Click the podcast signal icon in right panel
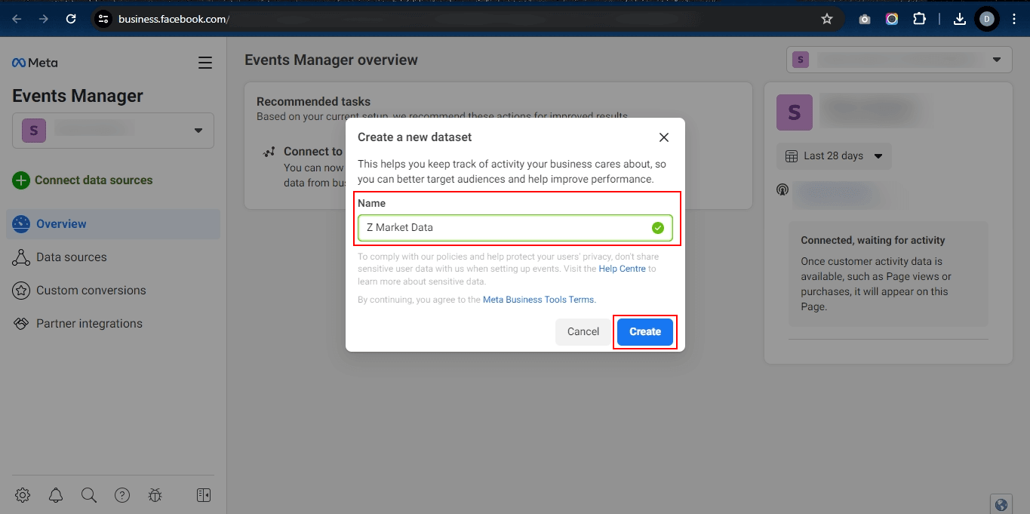 (782, 189)
